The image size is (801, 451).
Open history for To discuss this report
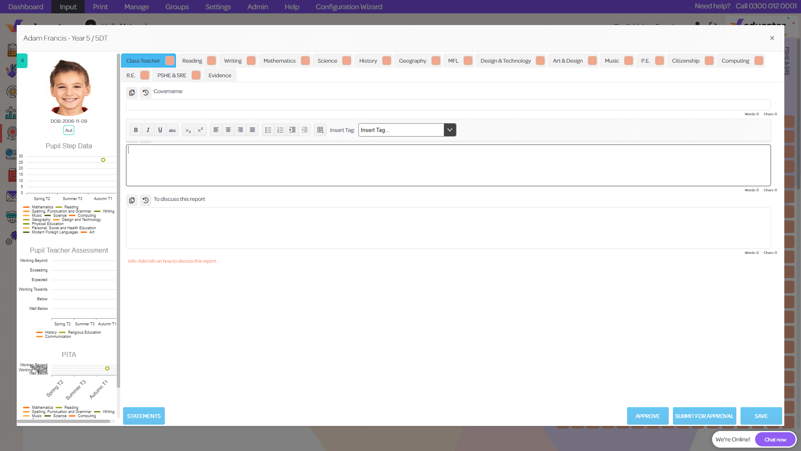[146, 200]
